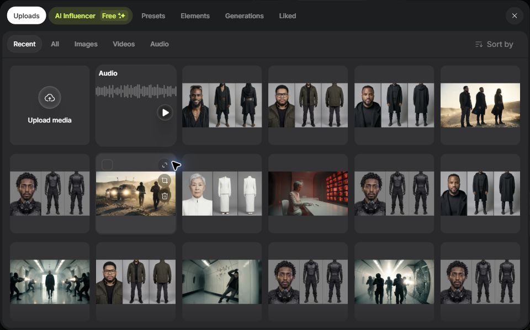This screenshot has height=330, width=530.
Task: Open the Sort by dropdown
Action: (494, 44)
